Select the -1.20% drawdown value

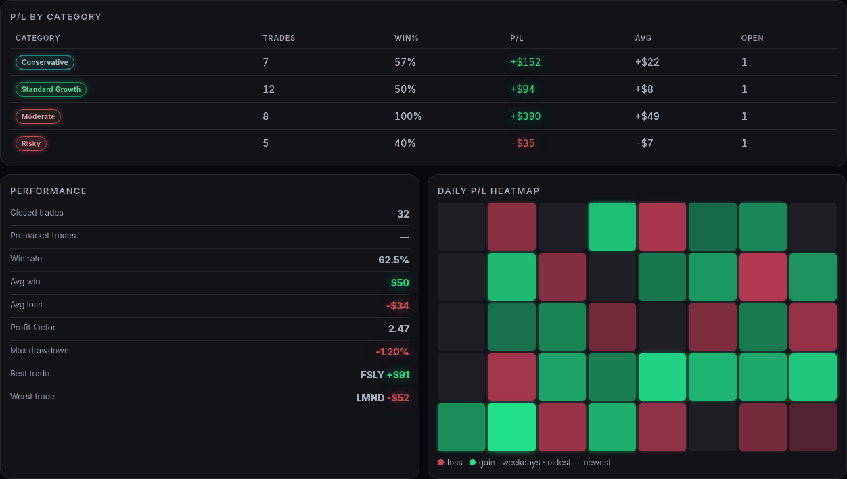[x=392, y=352]
